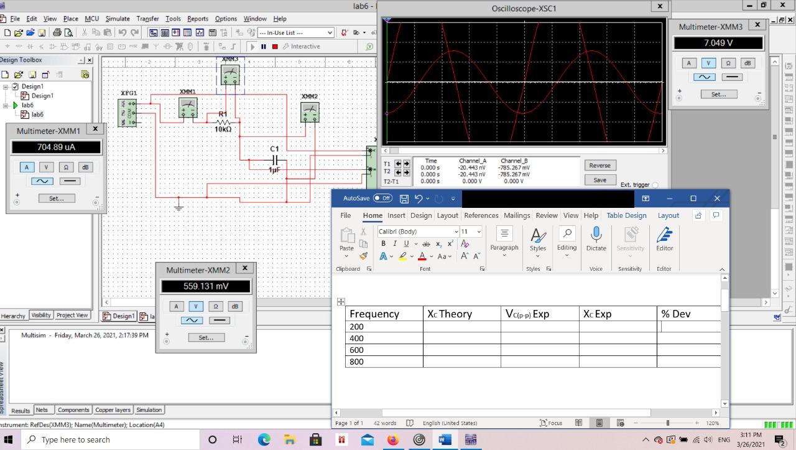796x450 pixels.
Task: Click Reverse on the oscilloscope
Action: (x=599, y=165)
